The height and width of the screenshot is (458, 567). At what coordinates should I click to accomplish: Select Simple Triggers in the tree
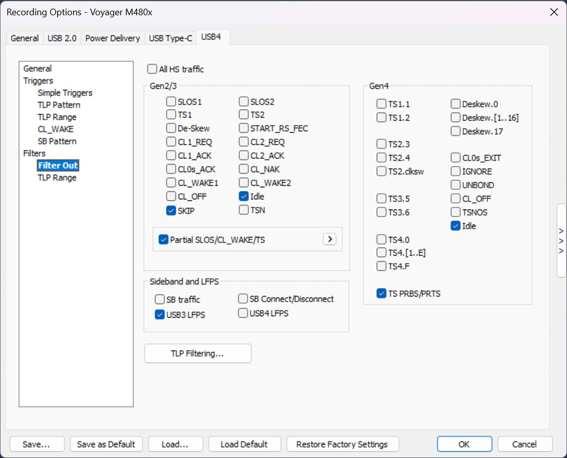pos(65,93)
